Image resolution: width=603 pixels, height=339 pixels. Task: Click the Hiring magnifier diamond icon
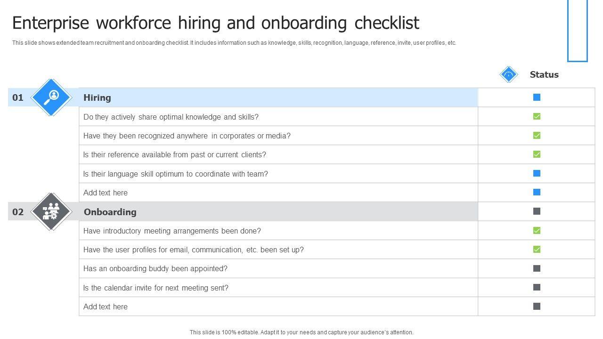[51, 97]
